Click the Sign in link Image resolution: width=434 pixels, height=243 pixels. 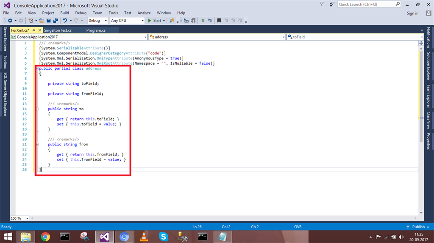tap(412, 13)
